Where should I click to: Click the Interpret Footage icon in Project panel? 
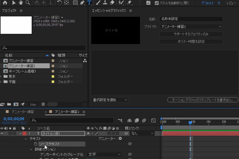[x=2, y=104]
